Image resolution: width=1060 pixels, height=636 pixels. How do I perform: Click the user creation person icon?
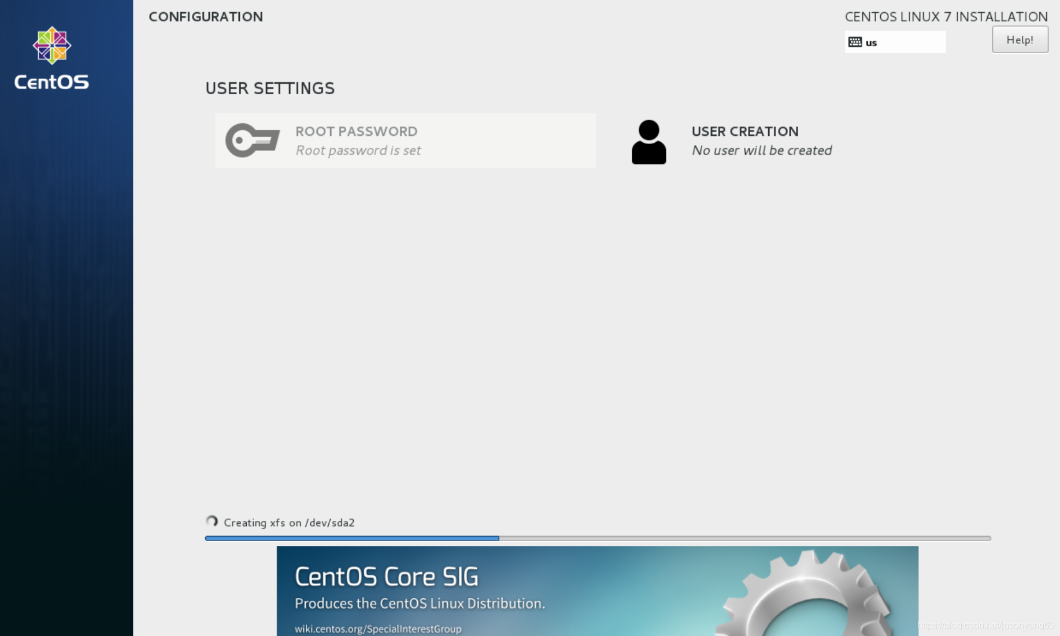[648, 142]
